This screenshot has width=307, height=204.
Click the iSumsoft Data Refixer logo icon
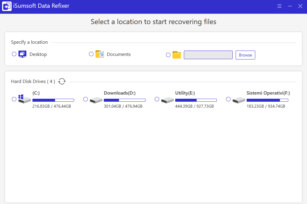pyautogui.click(x=7, y=6)
